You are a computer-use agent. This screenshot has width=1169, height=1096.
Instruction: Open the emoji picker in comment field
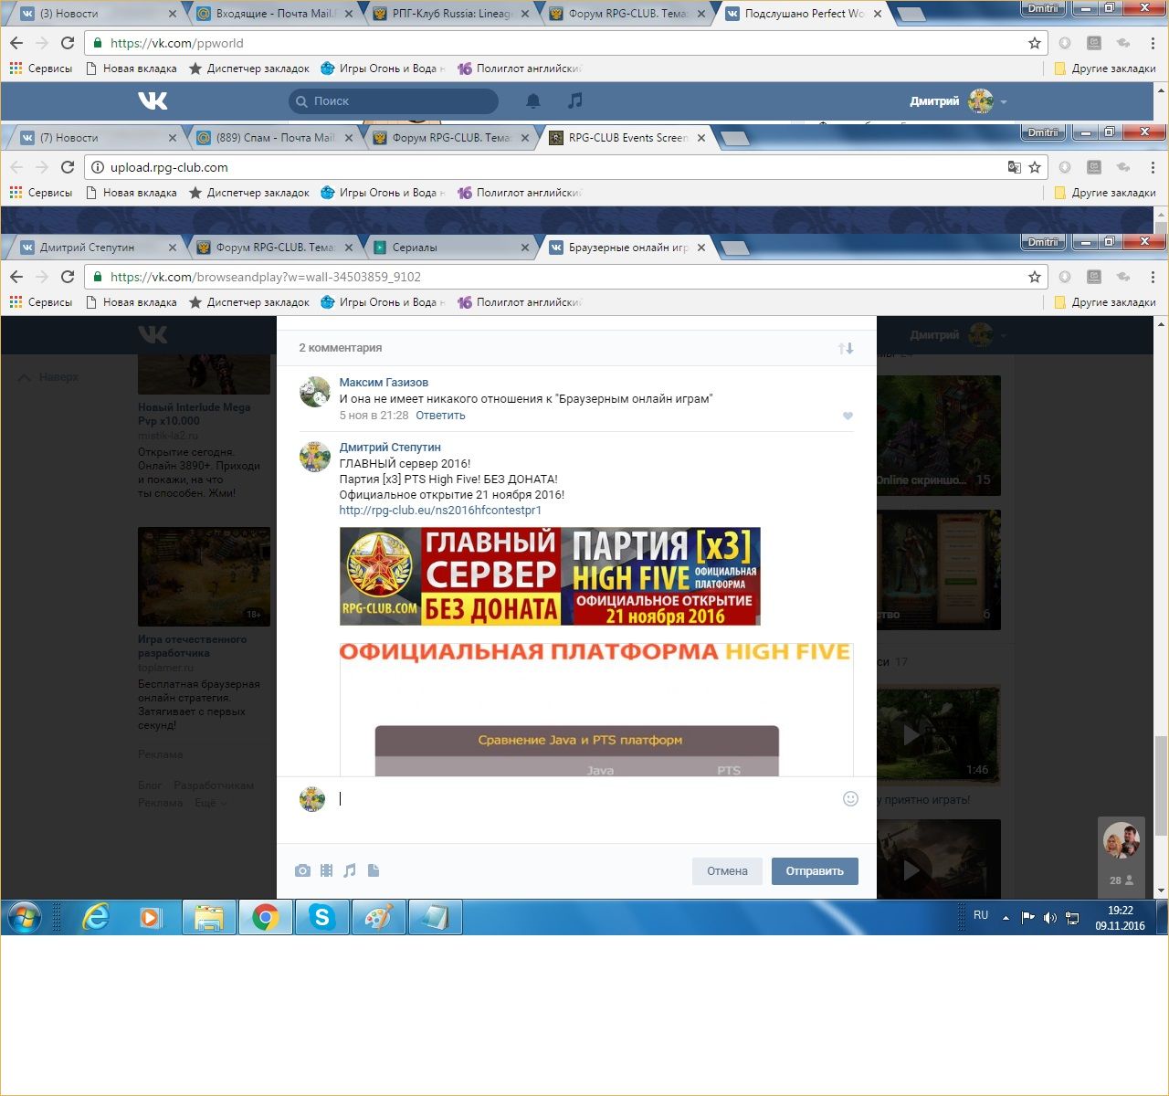pos(850,799)
